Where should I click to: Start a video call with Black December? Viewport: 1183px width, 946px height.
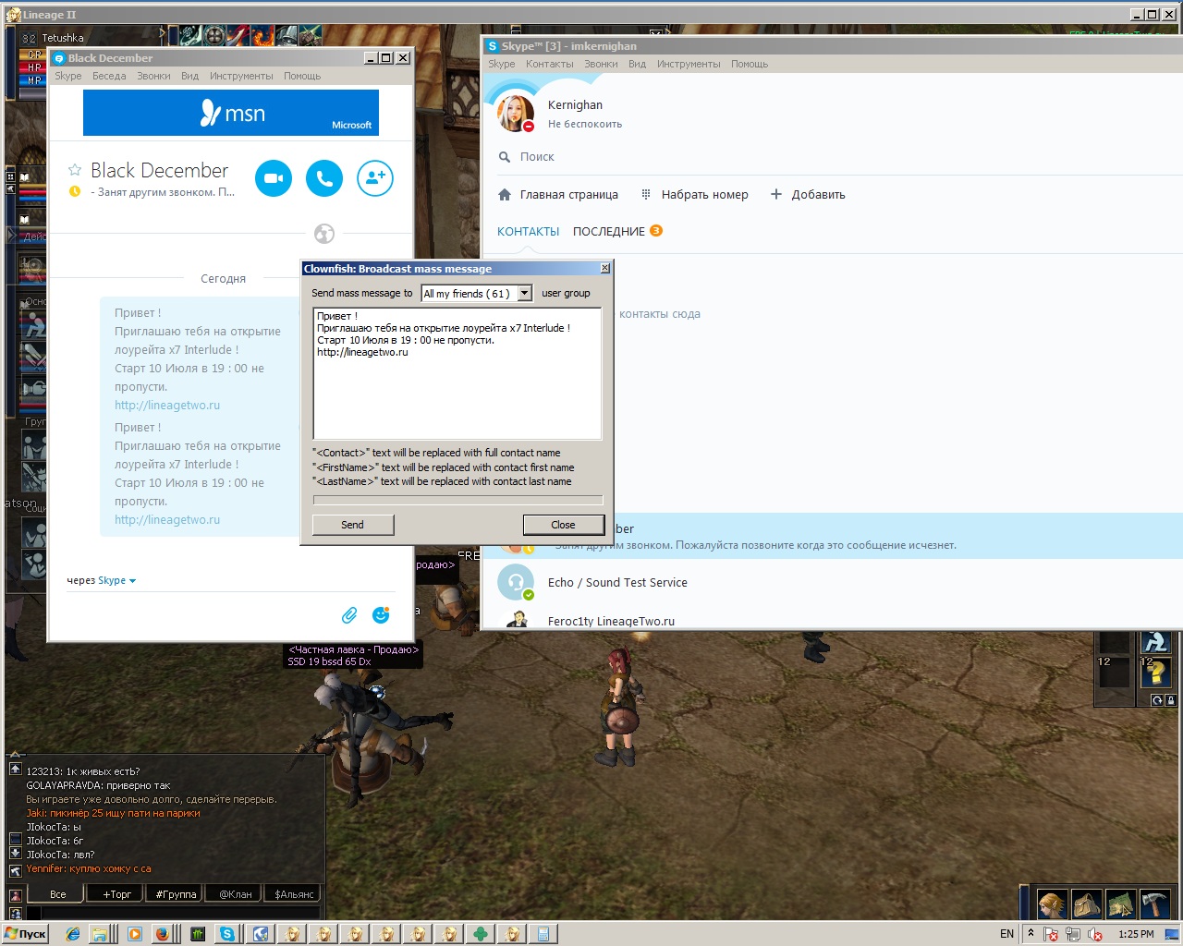(274, 178)
